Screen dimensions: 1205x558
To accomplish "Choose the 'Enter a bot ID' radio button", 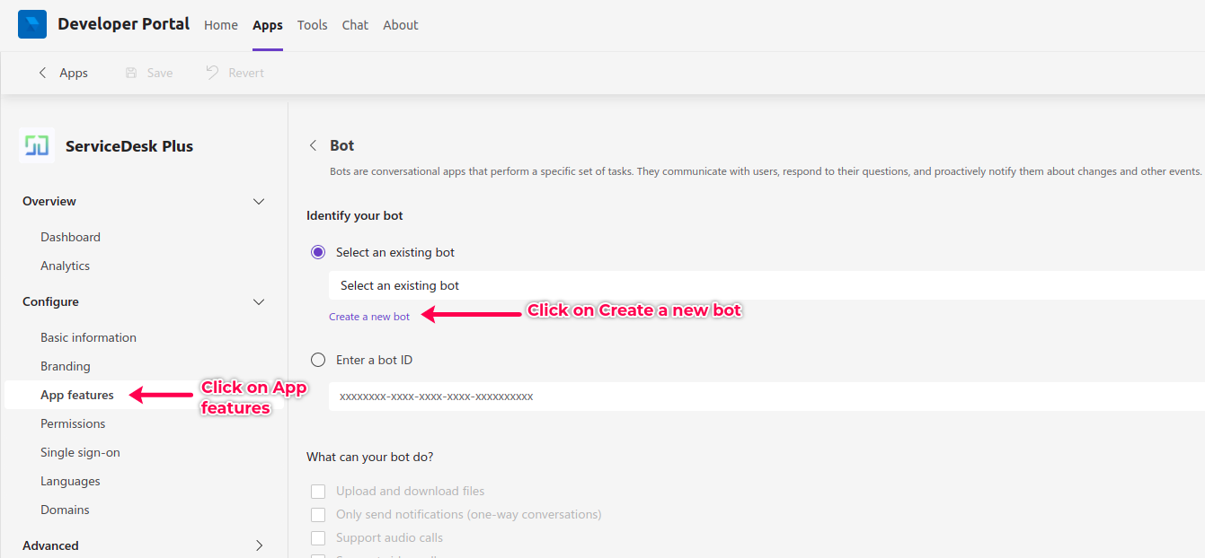I will (x=318, y=360).
